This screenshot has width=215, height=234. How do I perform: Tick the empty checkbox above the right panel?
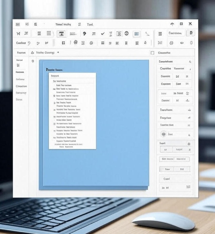coord(152,53)
